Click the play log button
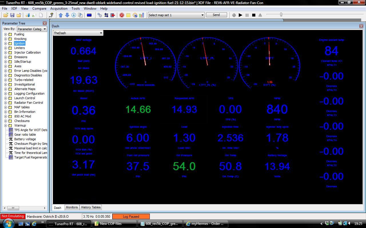Screen dimensions: 366x228 [240, 15]
